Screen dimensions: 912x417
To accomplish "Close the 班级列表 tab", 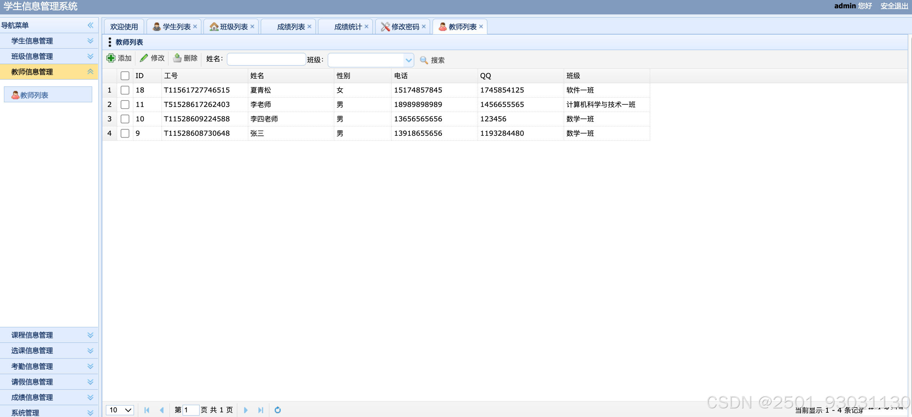I will [252, 27].
